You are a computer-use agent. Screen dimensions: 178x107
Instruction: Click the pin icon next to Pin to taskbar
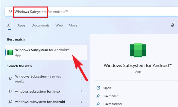tap(98, 104)
